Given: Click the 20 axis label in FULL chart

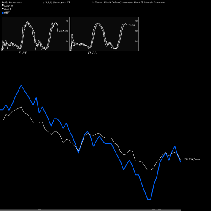Looking at the screenshot, I should click(x=136, y=41).
